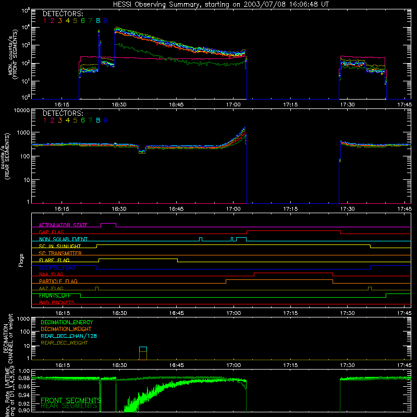Click FRONT SEGMENTS legend in livetime panel
Viewport: 417px width, 417px height.
click(x=71, y=400)
